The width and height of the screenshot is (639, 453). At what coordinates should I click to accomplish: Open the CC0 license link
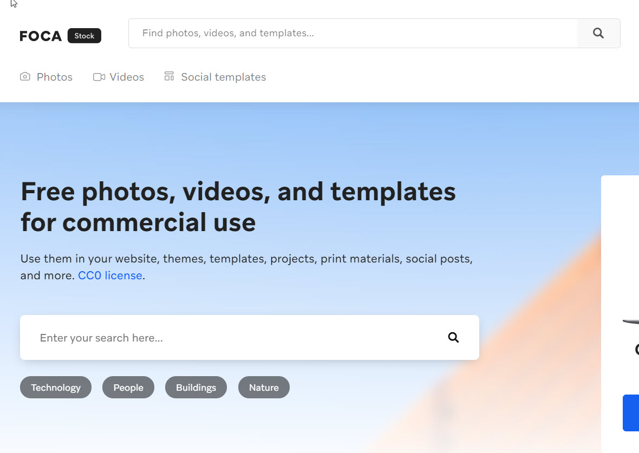point(110,275)
